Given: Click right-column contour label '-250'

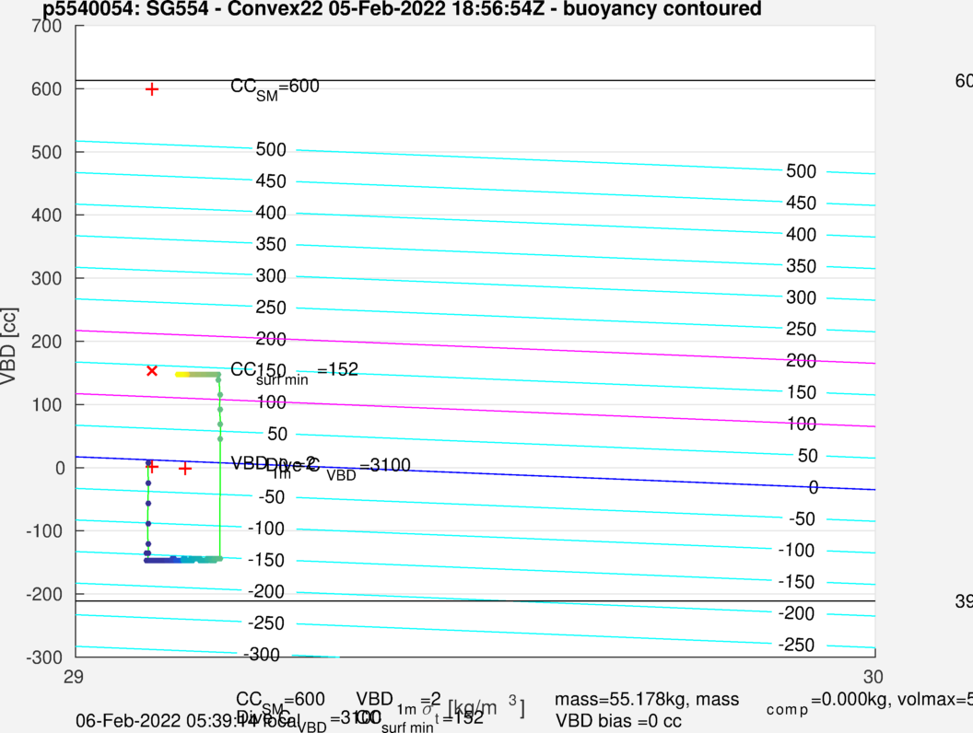Looking at the screenshot, I should pyautogui.click(x=797, y=646).
